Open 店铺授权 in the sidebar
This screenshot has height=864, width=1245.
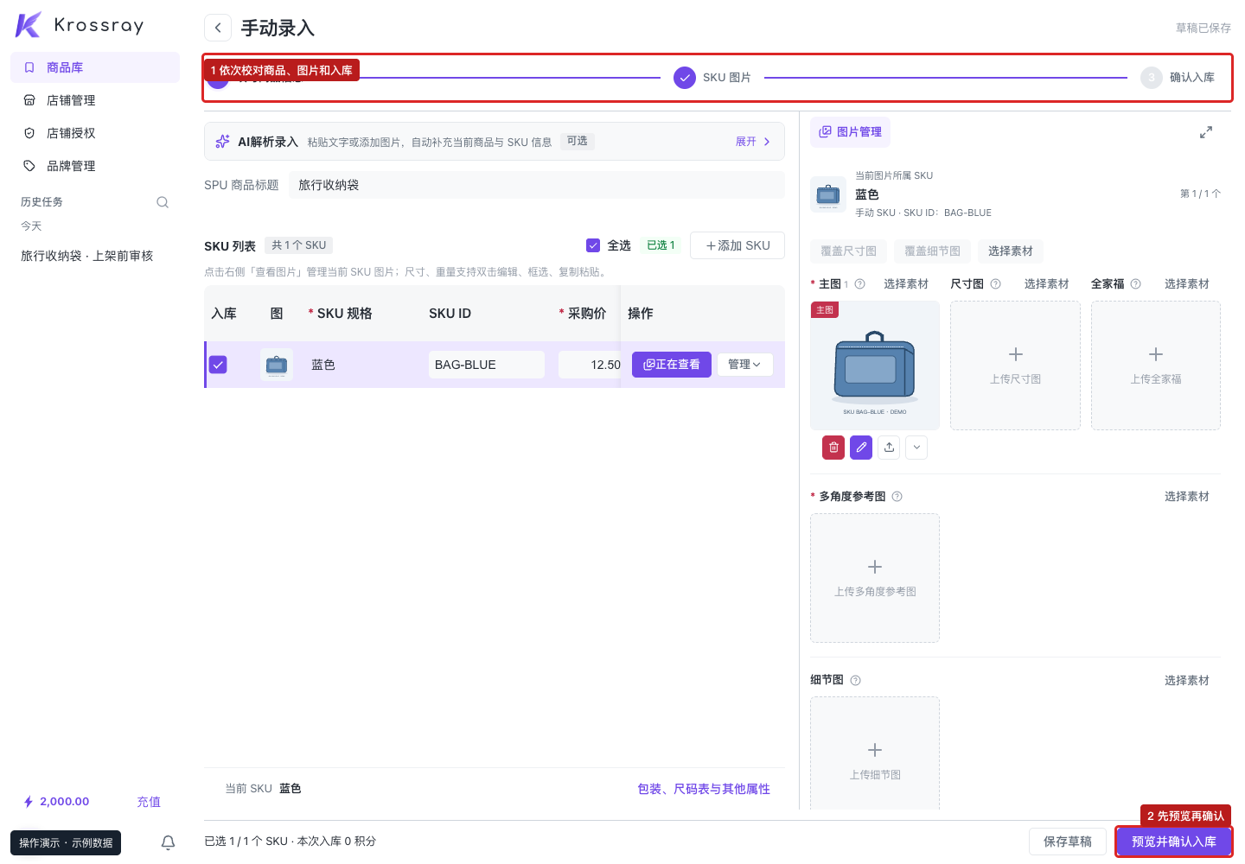click(x=95, y=133)
